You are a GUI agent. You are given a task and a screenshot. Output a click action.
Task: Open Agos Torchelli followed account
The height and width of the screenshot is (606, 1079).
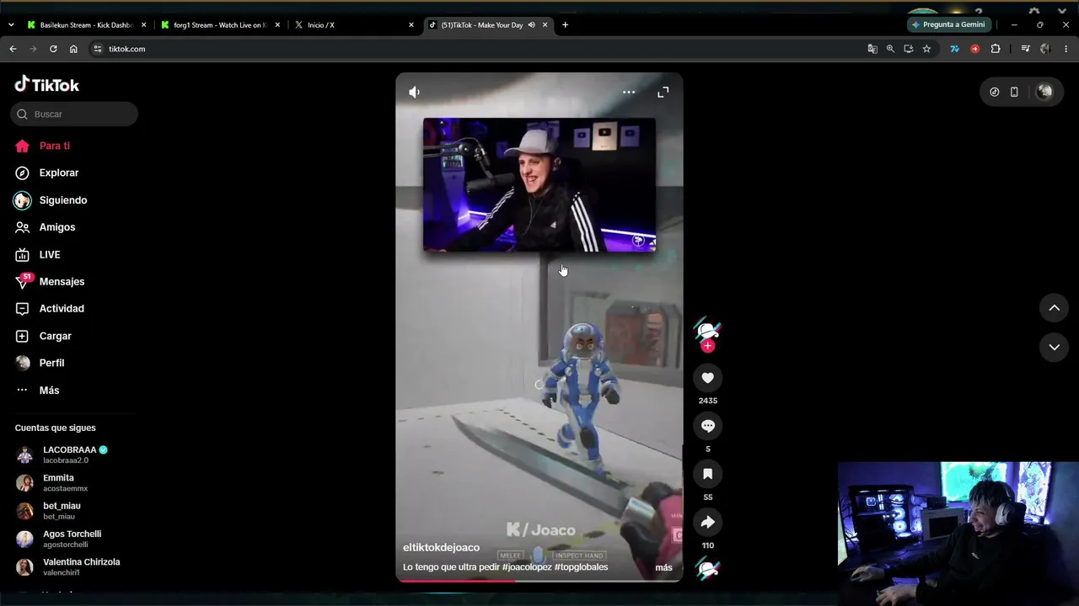point(59,539)
